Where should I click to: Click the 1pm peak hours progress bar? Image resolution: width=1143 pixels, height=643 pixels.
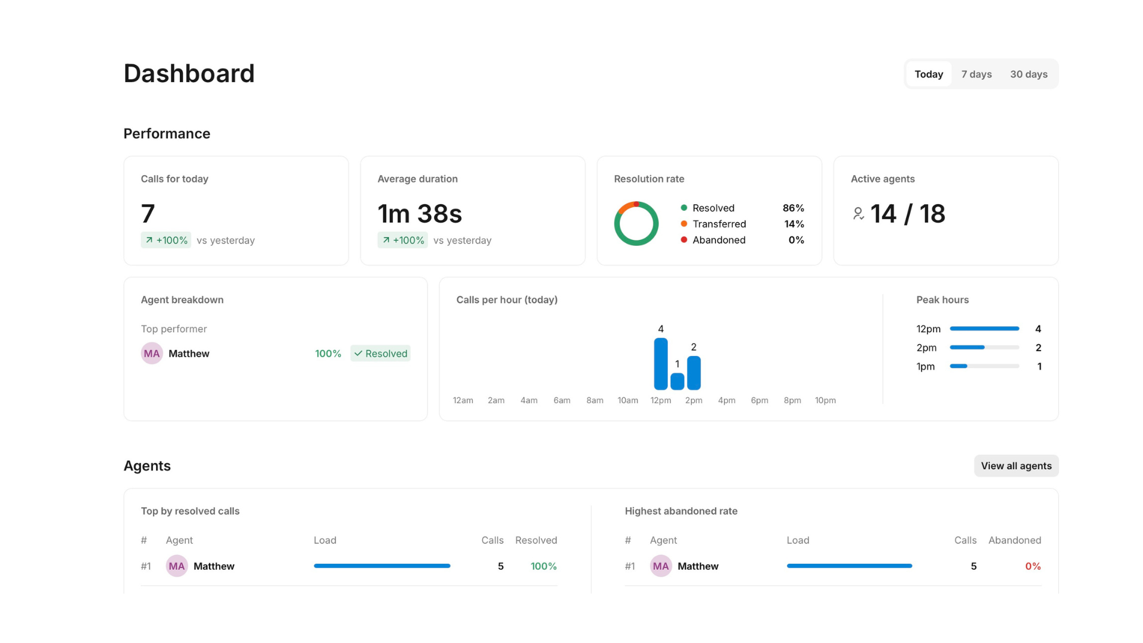(x=985, y=366)
